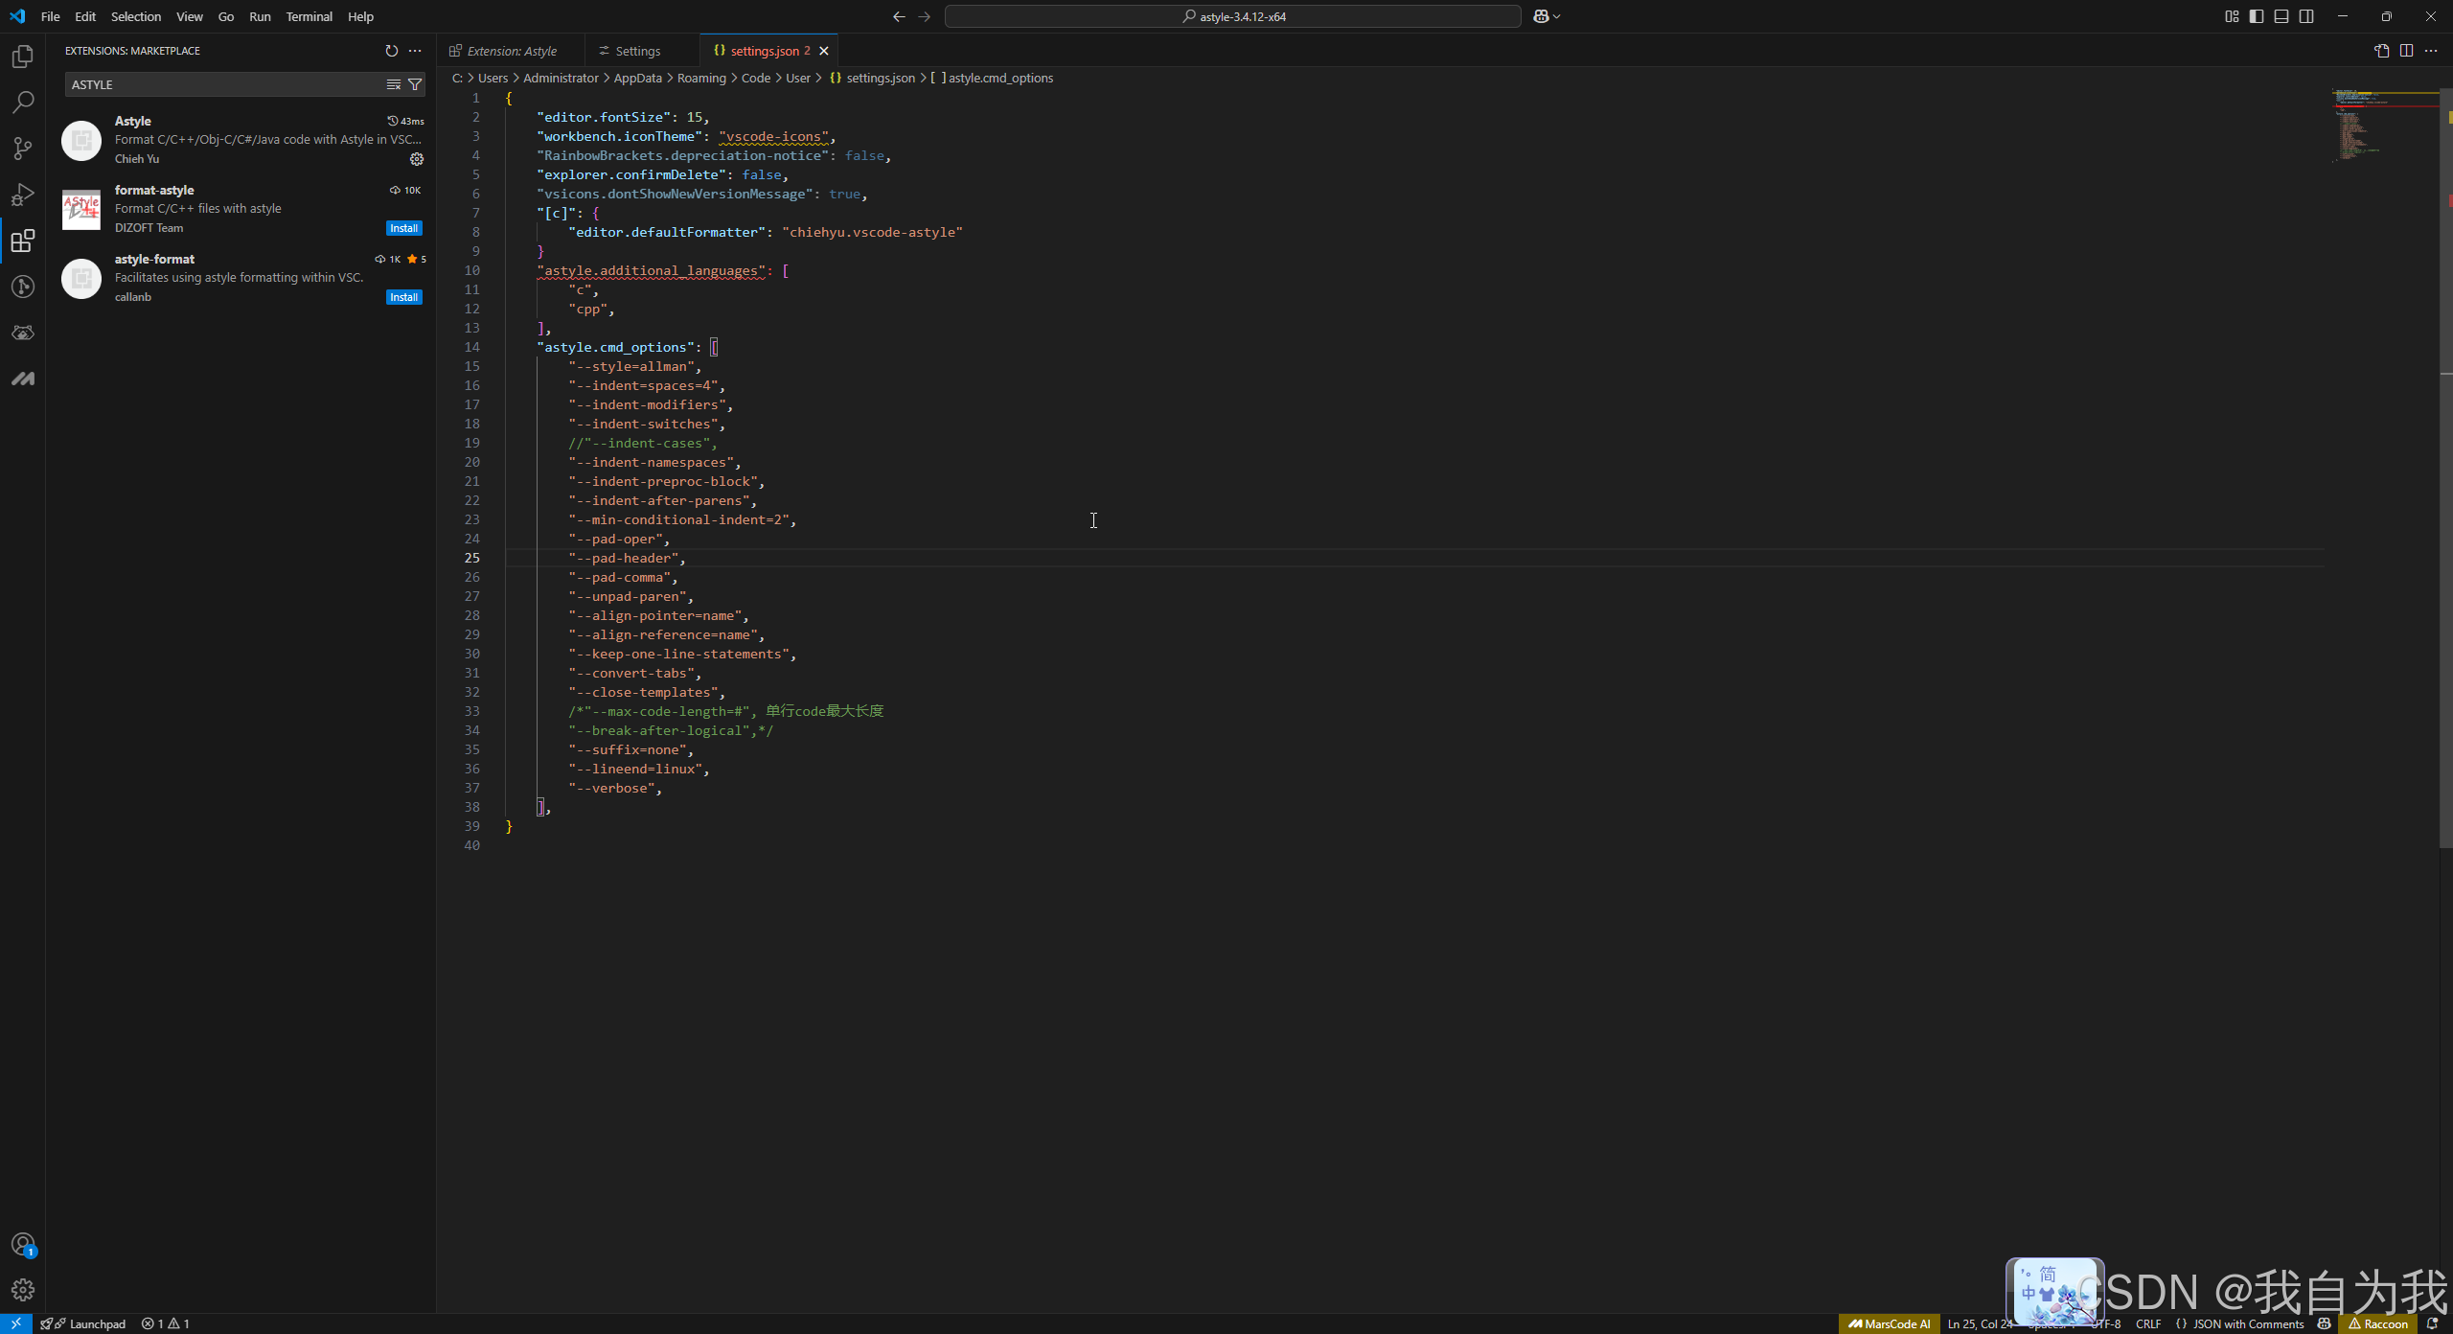Open the extension filter dropdown
Screen dimensions: 2453x1334
coord(415,84)
